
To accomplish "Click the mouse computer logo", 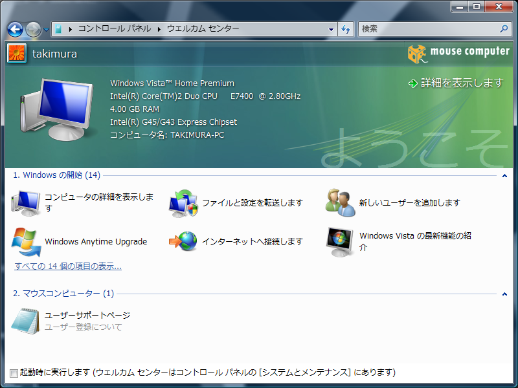I will 458,54.
